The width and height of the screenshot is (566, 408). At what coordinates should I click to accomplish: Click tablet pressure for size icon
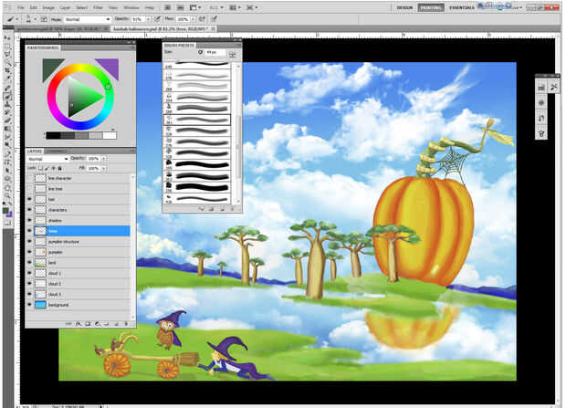215,18
